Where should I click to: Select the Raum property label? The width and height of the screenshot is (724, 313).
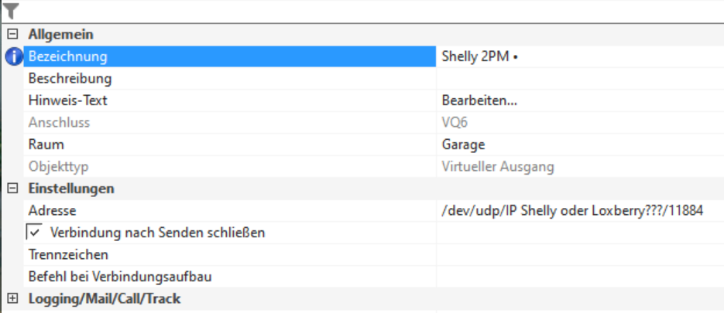pos(46,145)
